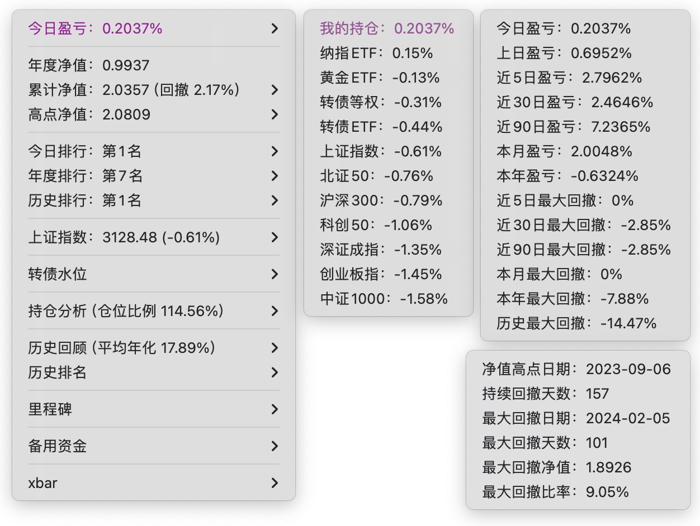Screen dimensions: 700x526
Task: Select the 净值高点日期 entry
Action: tap(576, 369)
